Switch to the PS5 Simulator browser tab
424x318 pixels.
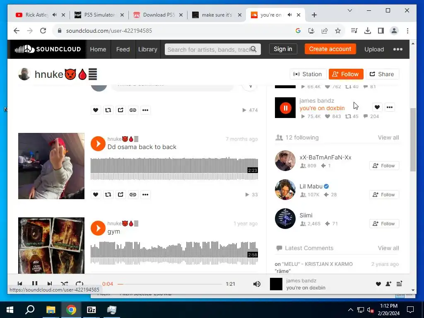pyautogui.click(x=99, y=15)
